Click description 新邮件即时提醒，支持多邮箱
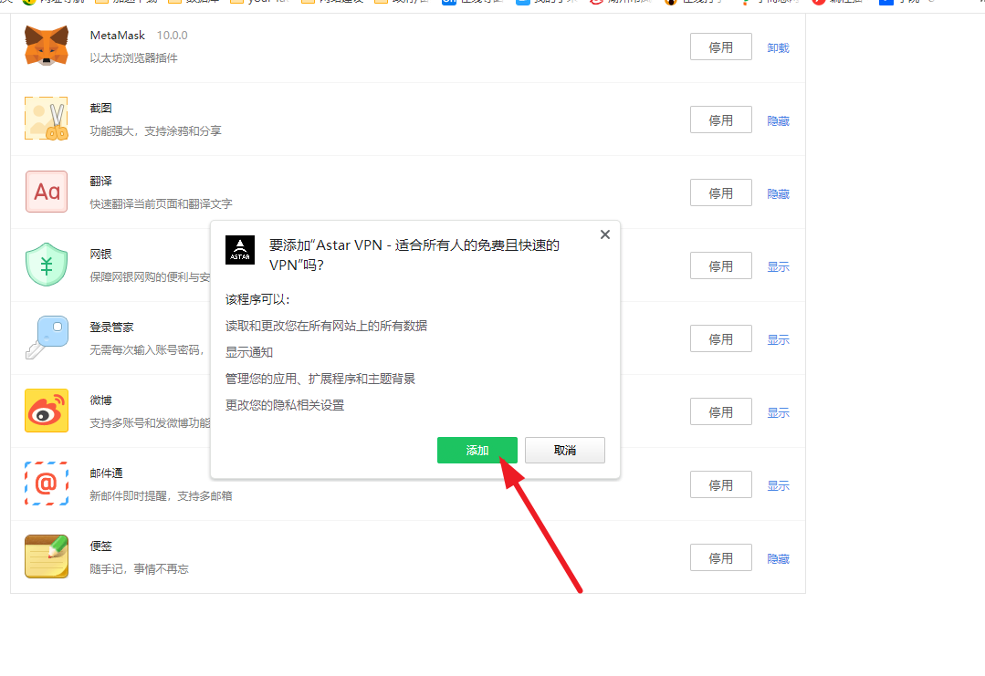The height and width of the screenshot is (676, 985). click(161, 496)
